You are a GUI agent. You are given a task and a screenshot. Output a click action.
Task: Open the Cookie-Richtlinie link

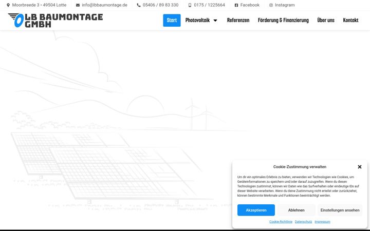[x=281, y=222]
